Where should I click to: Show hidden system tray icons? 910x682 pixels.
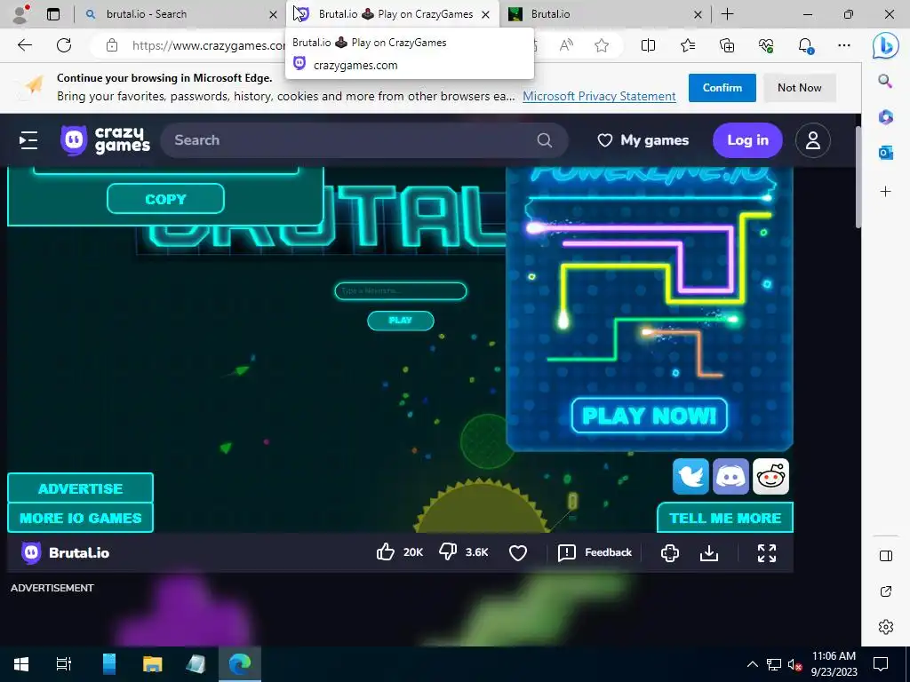coord(752,664)
